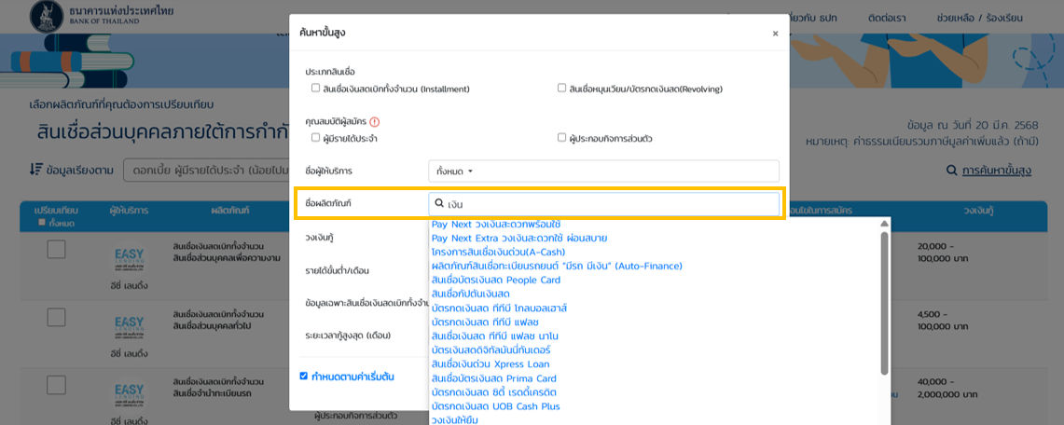Click the ผู้ให้บริการ column header
This screenshot has height=425, width=1064.
coord(129,211)
